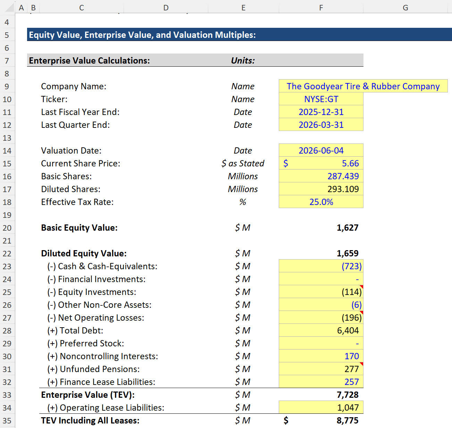Select column D header
This screenshot has width=452, height=428.
pos(166,8)
